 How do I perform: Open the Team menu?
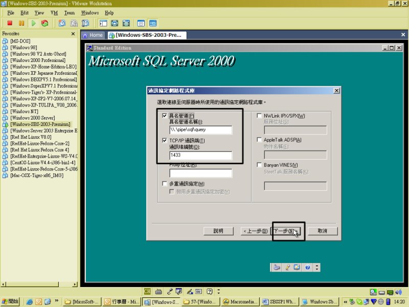[70, 13]
